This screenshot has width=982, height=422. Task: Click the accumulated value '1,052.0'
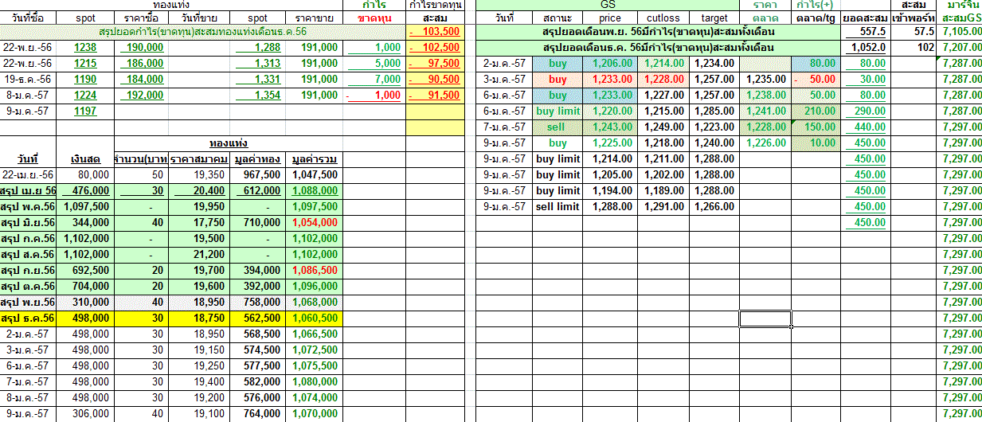[x=866, y=48]
